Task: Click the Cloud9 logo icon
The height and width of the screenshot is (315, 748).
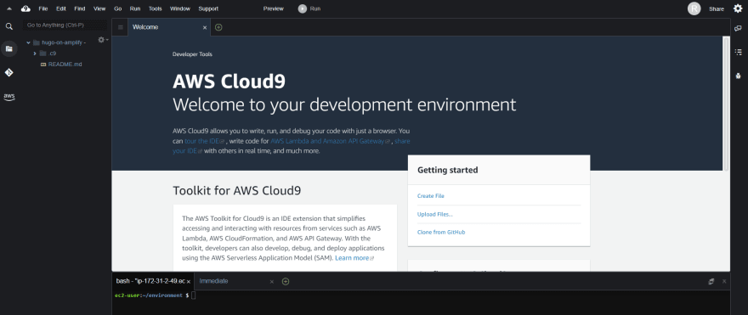Action: tap(25, 8)
